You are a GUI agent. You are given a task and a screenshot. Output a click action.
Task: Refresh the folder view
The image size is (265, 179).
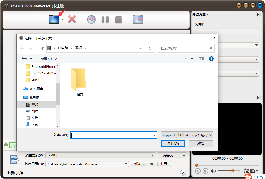(150, 48)
